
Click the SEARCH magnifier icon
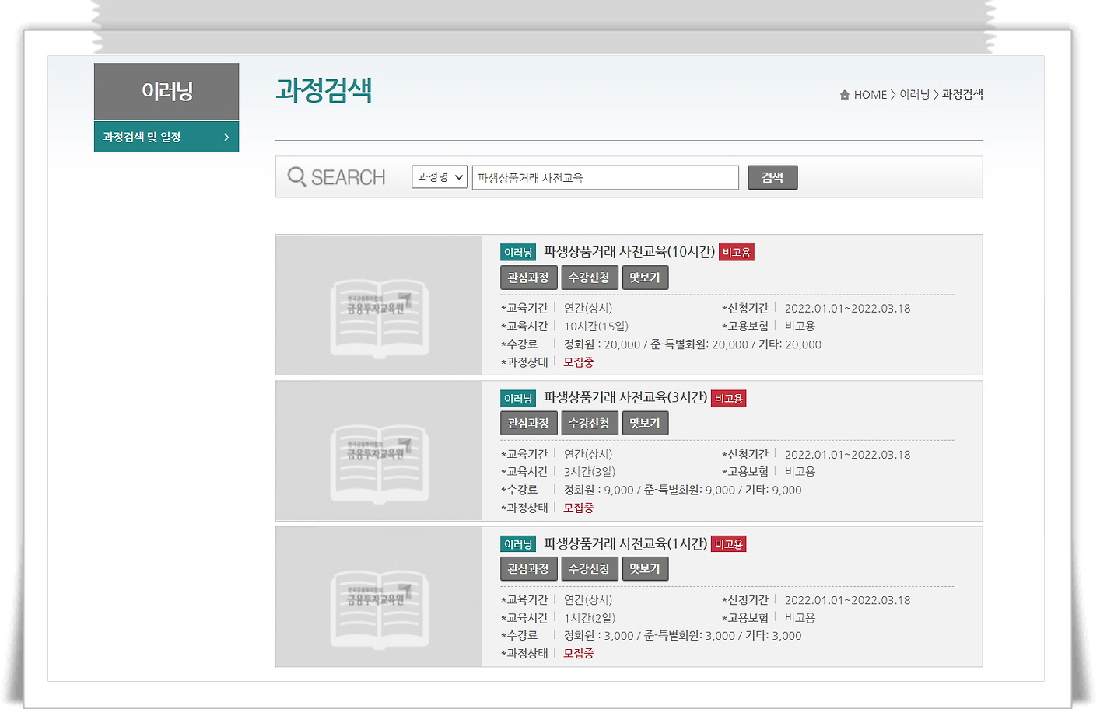pos(296,177)
